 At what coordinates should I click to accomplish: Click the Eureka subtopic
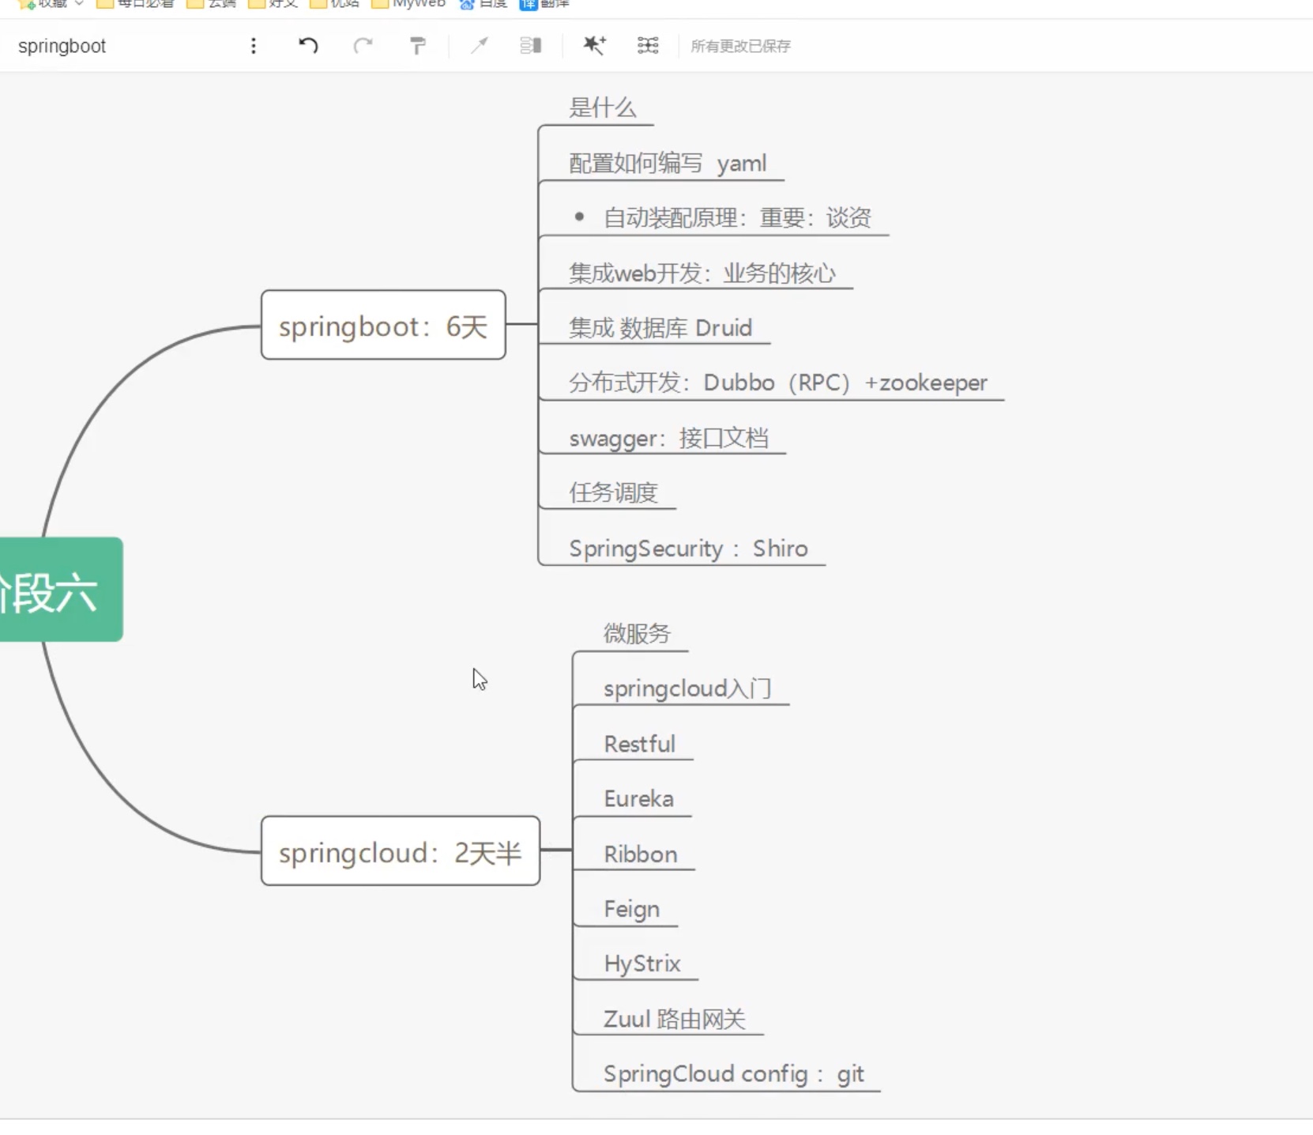638,799
